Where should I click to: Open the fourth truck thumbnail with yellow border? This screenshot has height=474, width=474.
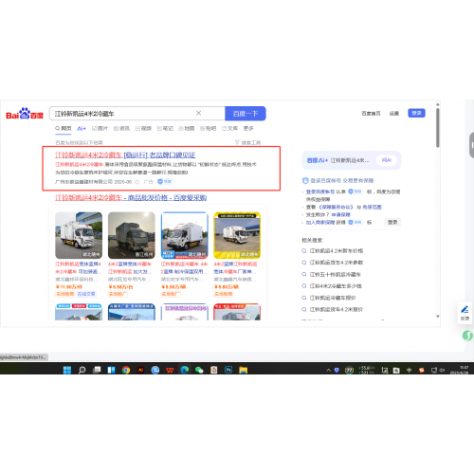tap(237, 235)
